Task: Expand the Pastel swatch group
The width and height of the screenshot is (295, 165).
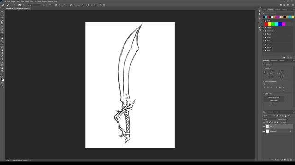Action: (x=264, y=34)
